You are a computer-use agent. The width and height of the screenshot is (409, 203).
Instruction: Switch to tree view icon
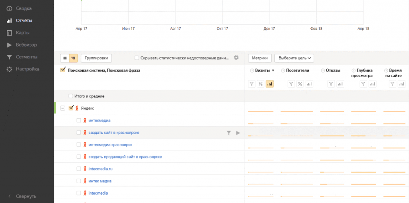(x=73, y=58)
